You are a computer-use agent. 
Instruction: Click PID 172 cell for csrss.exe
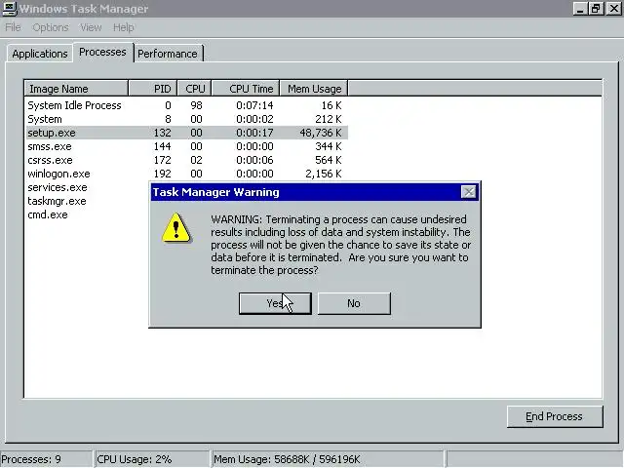(163, 160)
